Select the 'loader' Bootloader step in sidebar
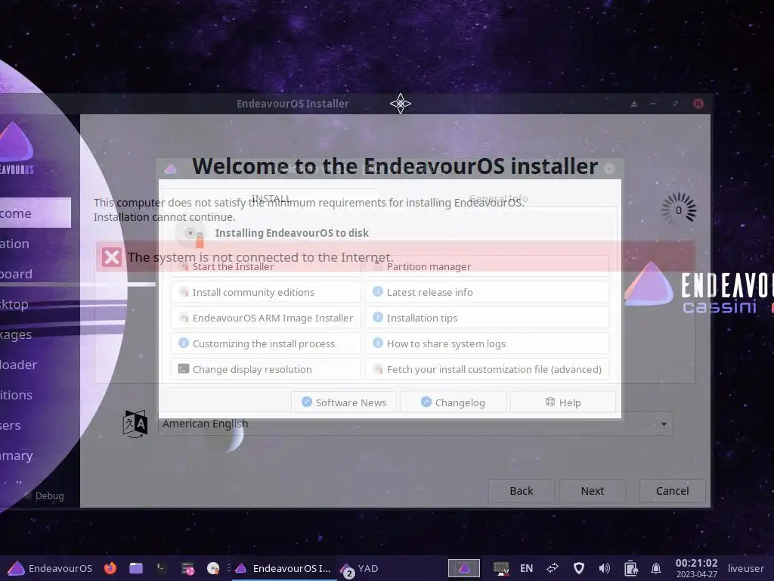Screen dimensions: 774x581 pos(36,365)
